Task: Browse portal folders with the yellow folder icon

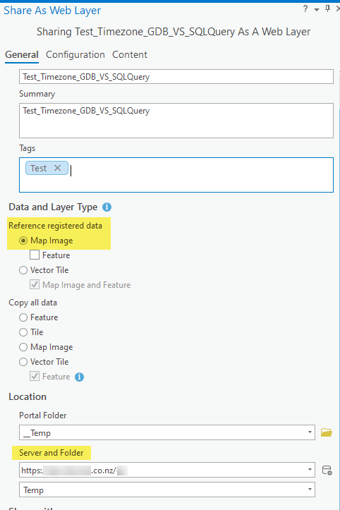Action: pyautogui.click(x=327, y=432)
